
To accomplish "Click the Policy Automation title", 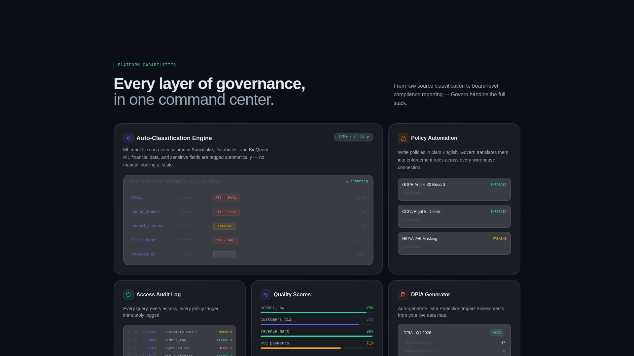I will [x=434, y=138].
